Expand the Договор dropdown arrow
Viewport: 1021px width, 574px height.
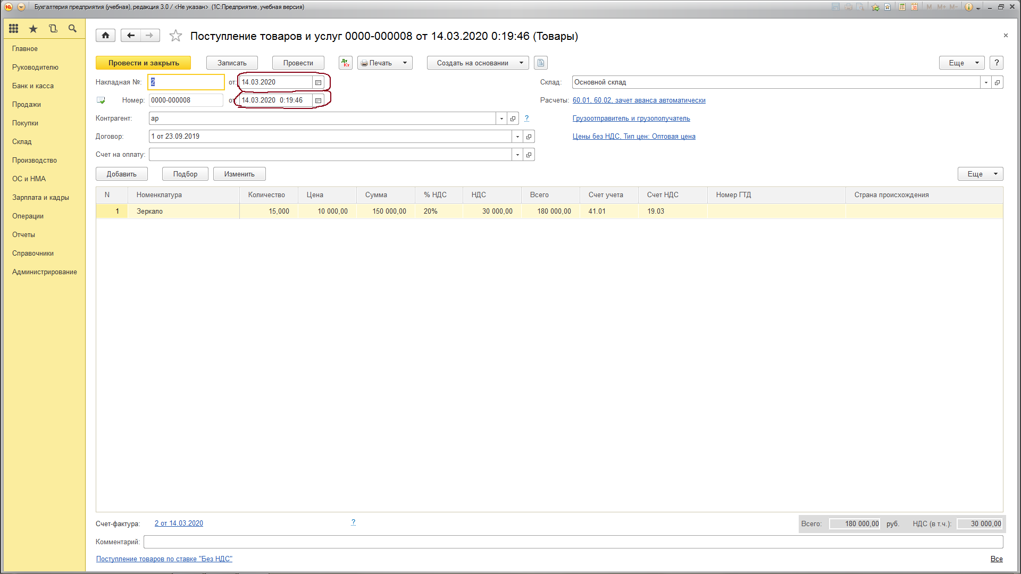point(517,137)
